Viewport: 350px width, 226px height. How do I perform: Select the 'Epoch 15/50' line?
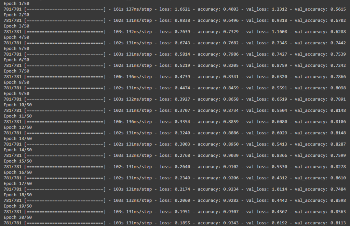click(18, 161)
